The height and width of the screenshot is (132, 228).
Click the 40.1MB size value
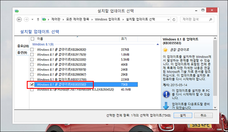(x=126, y=89)
